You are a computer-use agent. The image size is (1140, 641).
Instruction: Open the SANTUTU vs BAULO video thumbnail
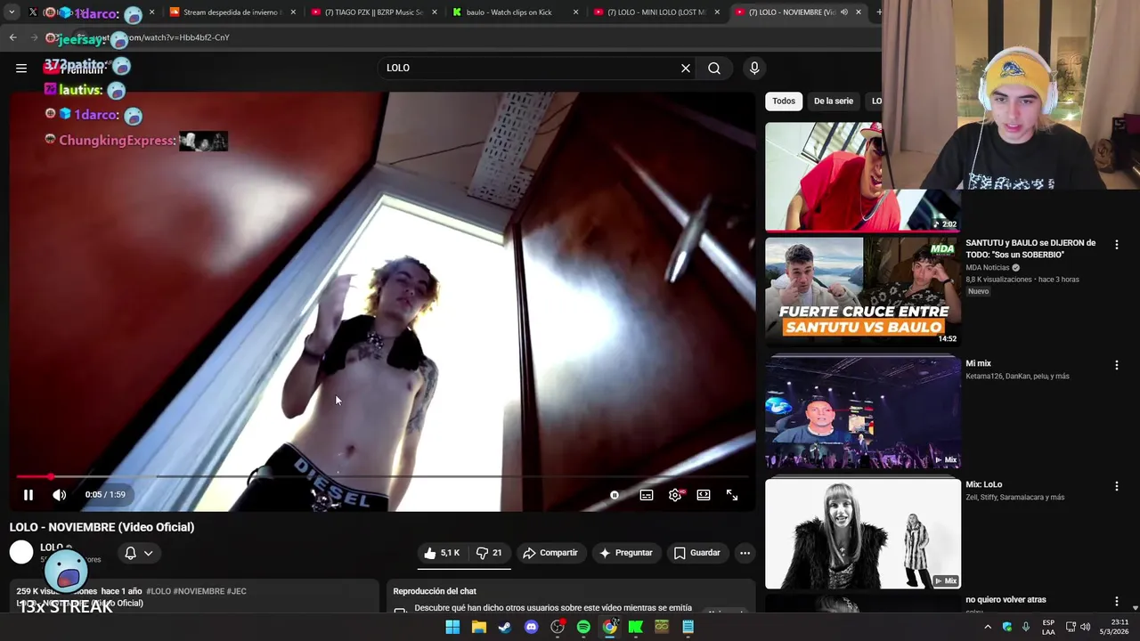863,290
